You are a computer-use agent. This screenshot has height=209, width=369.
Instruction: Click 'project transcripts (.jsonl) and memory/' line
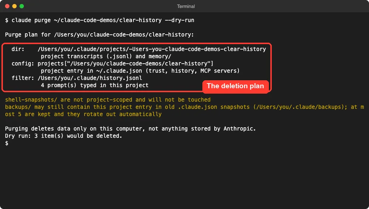[106, 56]
